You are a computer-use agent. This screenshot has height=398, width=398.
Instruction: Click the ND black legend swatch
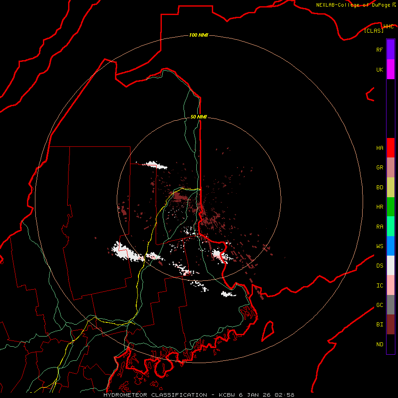coord(390,344)
